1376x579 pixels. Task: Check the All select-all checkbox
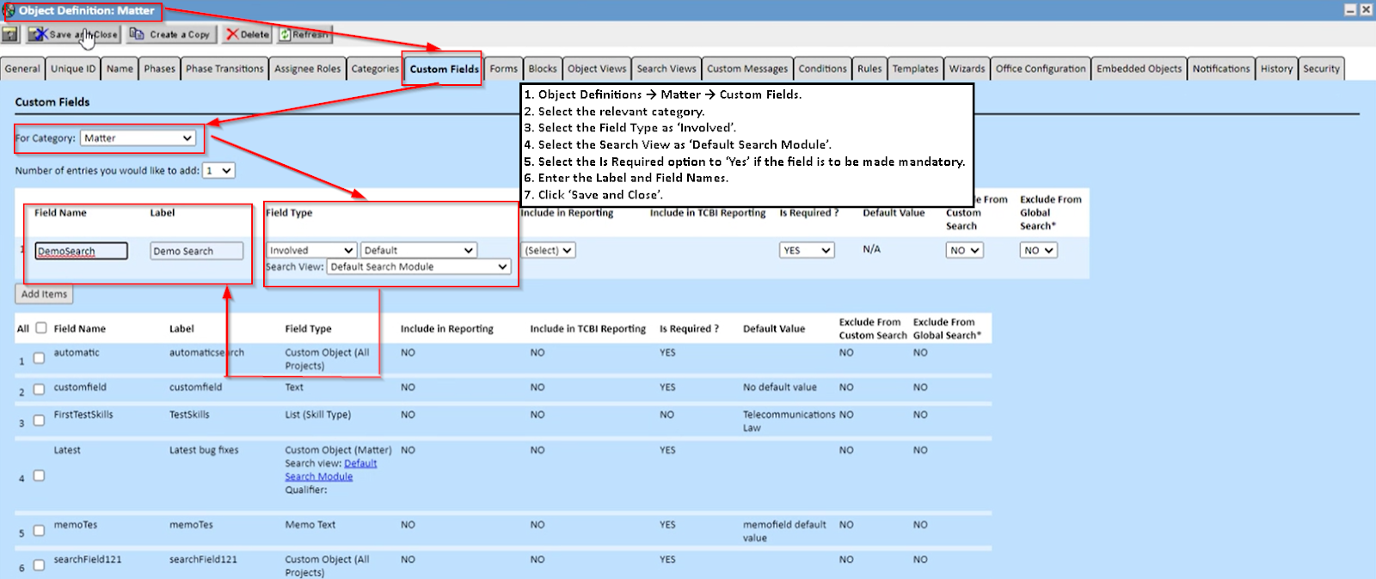tap(40, 327)
